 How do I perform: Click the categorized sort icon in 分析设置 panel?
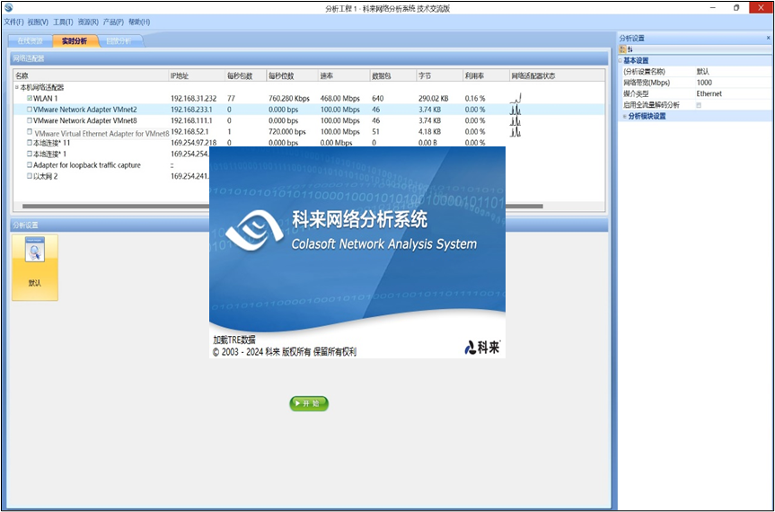tap(622, 49)
